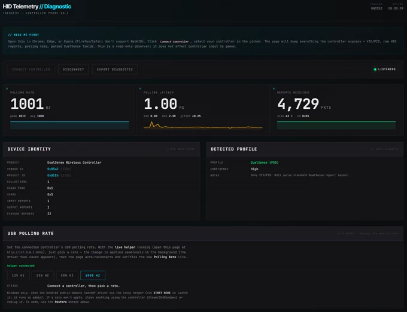Click the uptime counter 00:00:09

pos(396,8)
